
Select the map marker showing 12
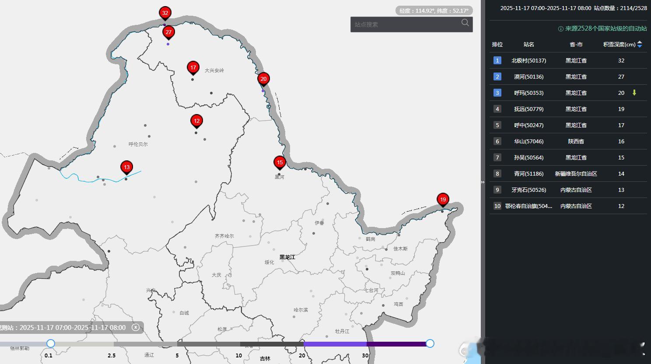(x=196, y=121)
